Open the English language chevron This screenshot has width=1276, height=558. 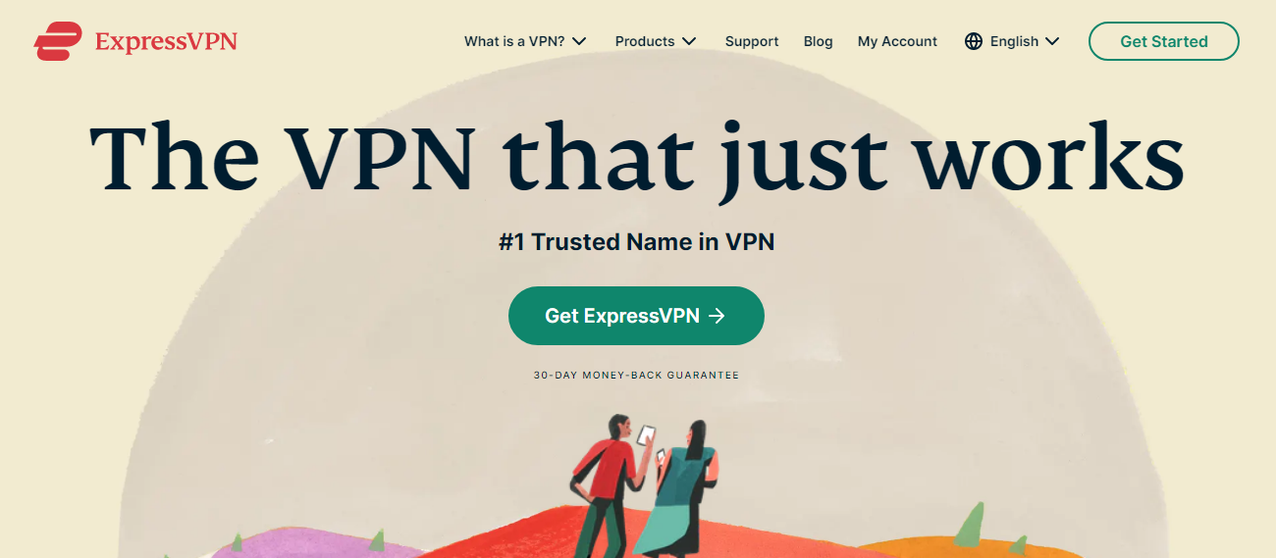pyautogui.click(x=1052, y=41)
